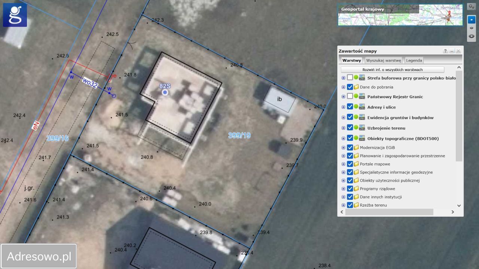Image resolution: width=479 pixels, height=269 pixels.
Task: Click Rozwiń inf. o wszystkich warstwach button
Action: point(393,70)
